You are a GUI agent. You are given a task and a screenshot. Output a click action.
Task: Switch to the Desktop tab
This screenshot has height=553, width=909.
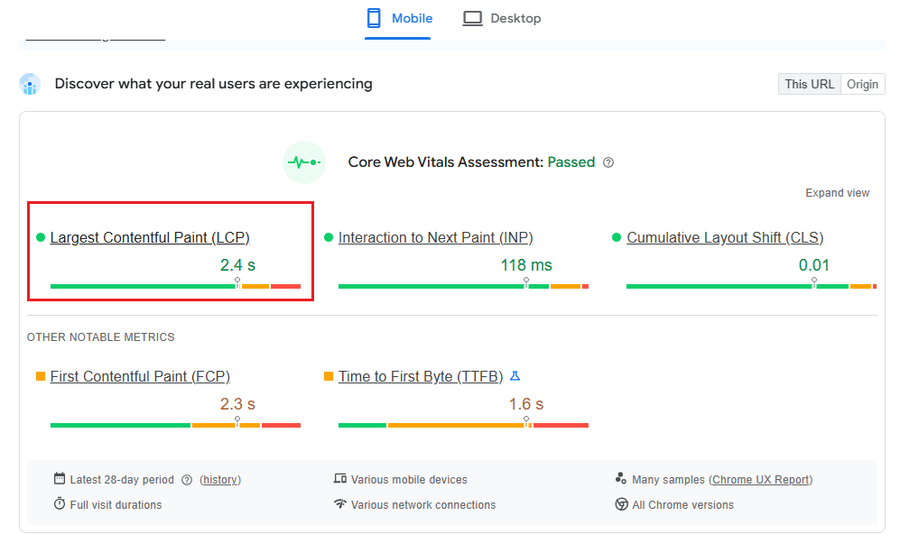[x=501, y=17]
